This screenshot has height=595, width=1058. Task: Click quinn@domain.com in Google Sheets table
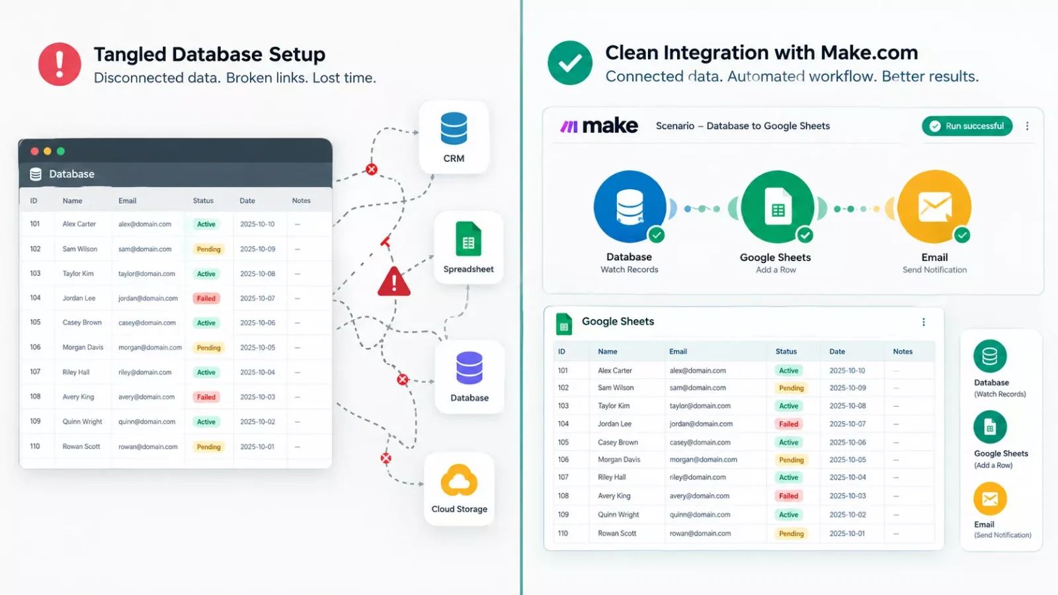(700, 514)
